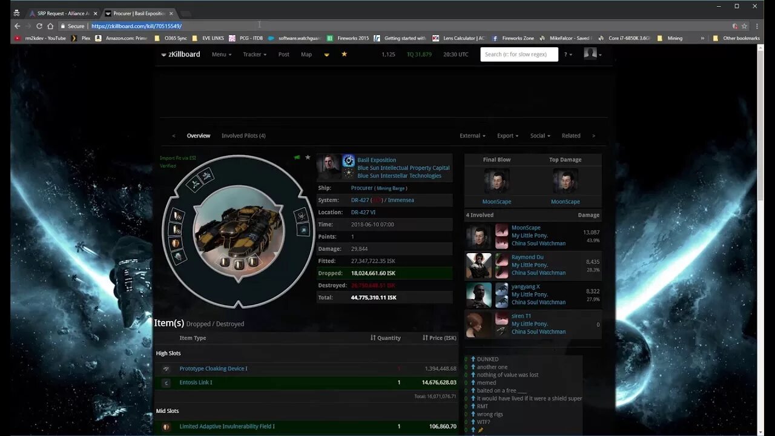Sort items by Quantity column

pos(386,338)
